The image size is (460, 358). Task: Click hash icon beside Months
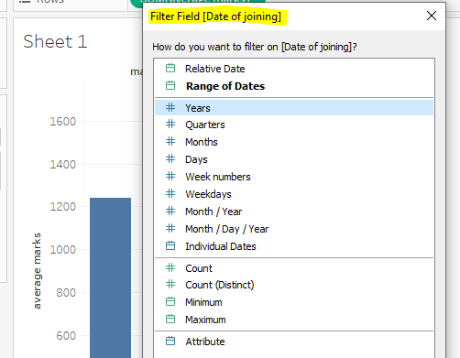tap(170, 141)
